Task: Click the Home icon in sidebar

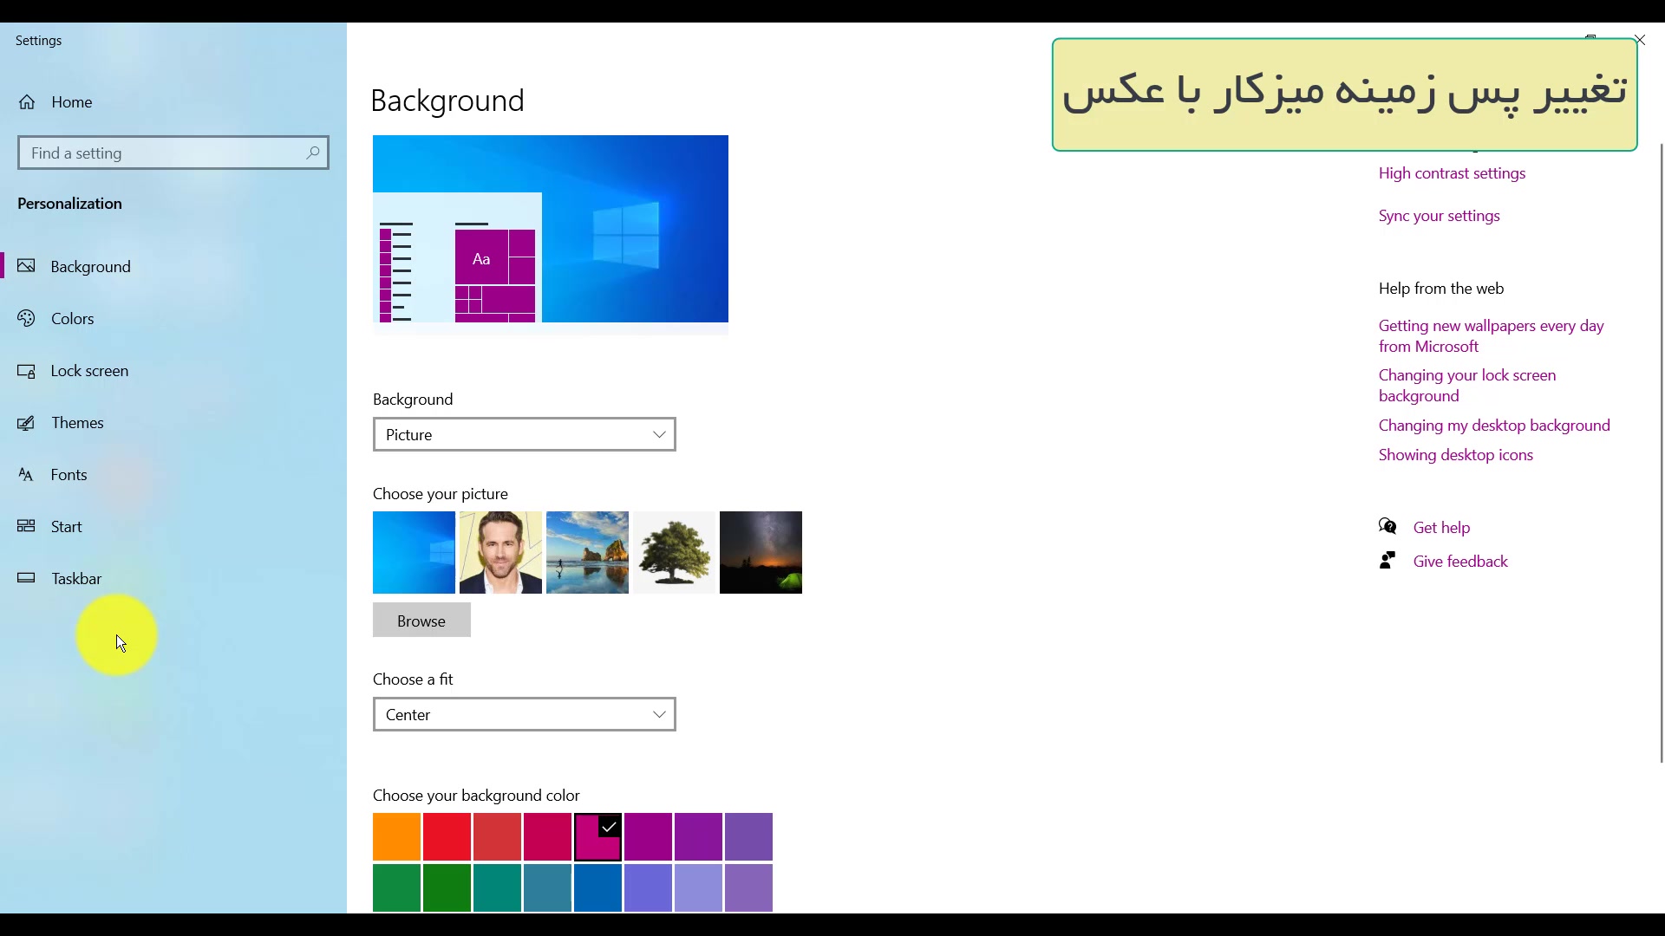Action: [27, 102]
